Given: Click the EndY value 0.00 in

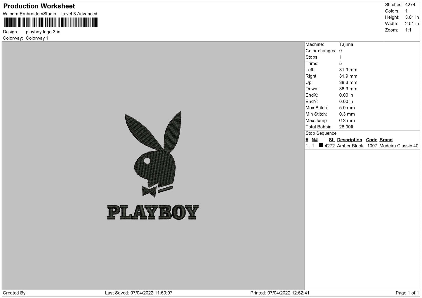Looking at the screenshot, I should [346, 102].
